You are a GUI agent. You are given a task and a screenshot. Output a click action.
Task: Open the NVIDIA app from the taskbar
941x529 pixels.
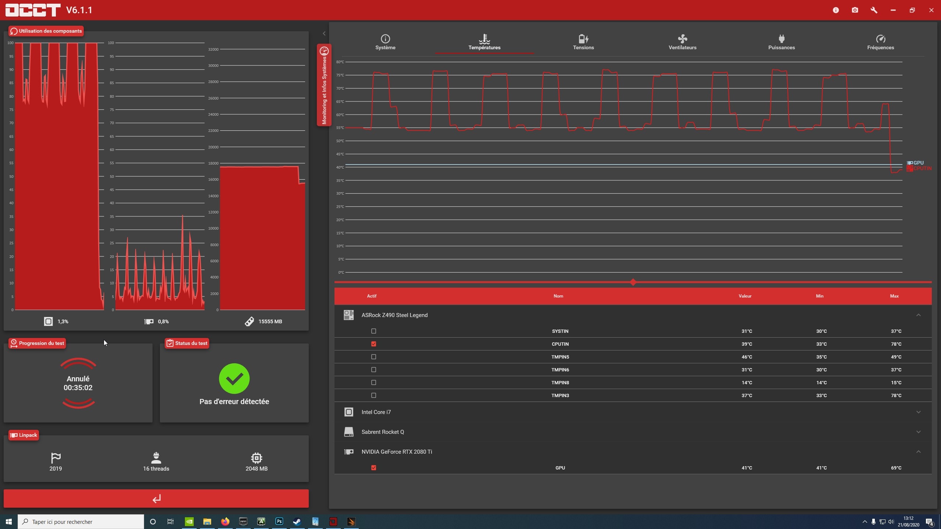click(189, 522)
